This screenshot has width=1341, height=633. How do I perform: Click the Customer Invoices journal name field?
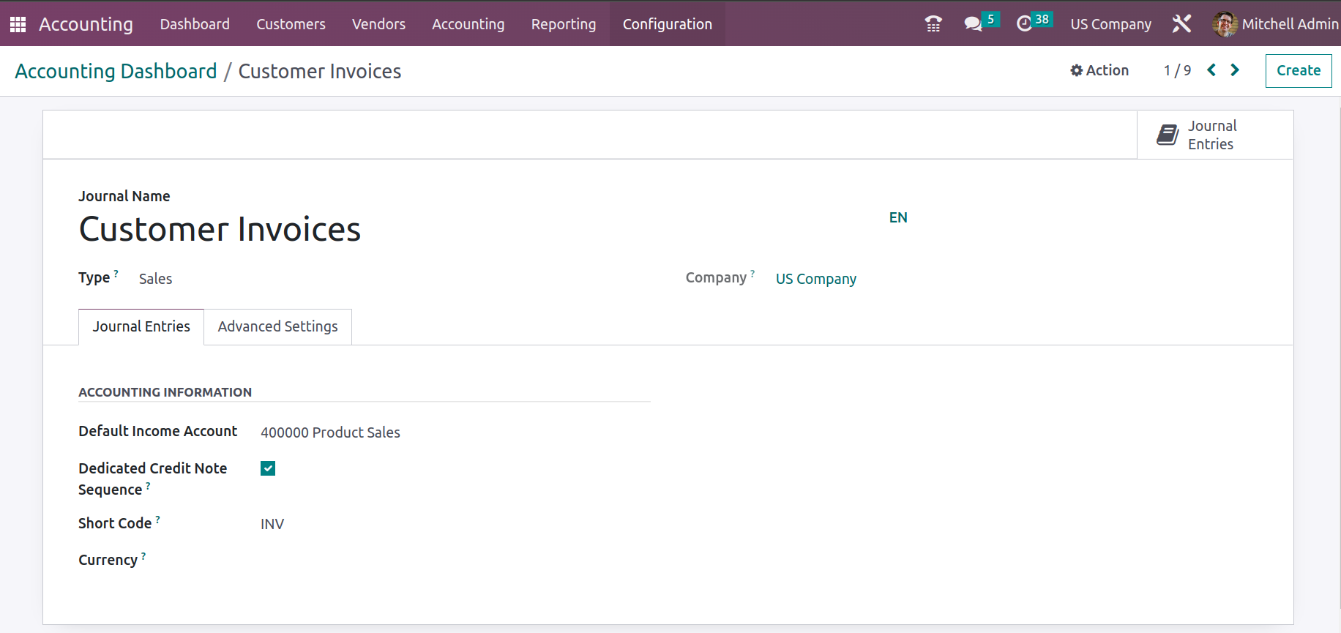pos(220,229)
